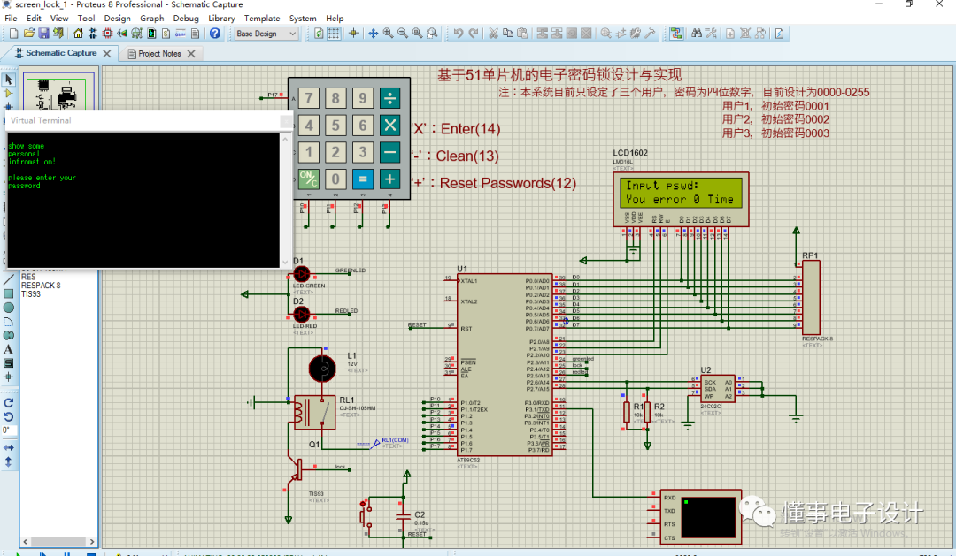The image size is (956, 556).
Task: Toggle the false origin crosshair button
Action: coord(353,34)
